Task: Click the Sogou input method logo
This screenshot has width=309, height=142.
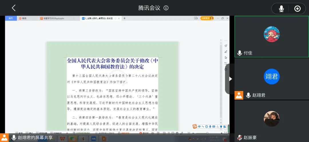Action: pos(195,127)
